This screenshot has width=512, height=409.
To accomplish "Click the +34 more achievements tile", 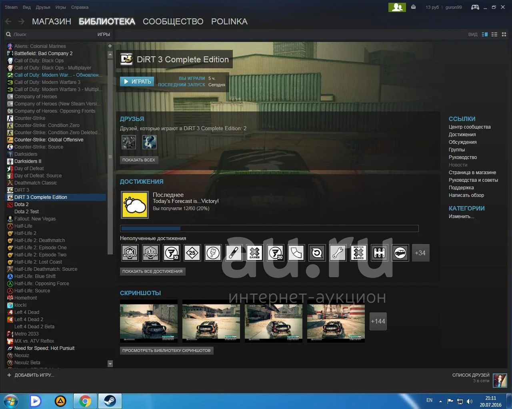I will (x=420, y=253).
